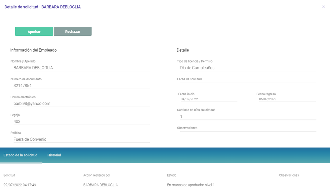Image resolution: width=330 pixels, height=195 pixels.
Task: Select the Estado de la solicitud tab
Action: (x=21, y=155)
